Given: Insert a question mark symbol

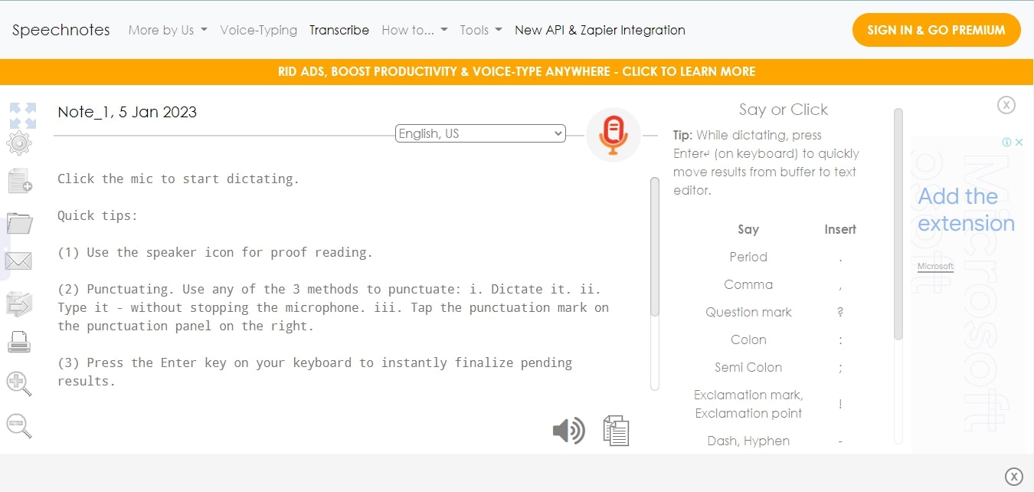Looking at the screenshot, I should tap(840, 313).
